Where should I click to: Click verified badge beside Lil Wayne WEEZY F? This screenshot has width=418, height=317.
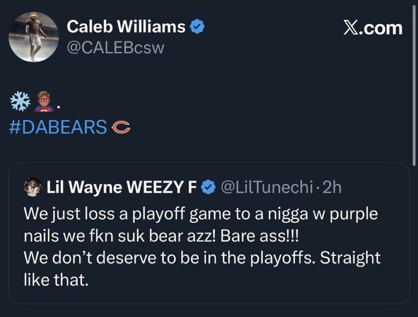click(x=208, y=187)
